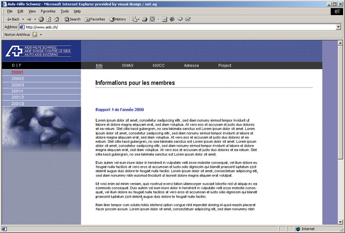The height and width of the screenshot is (233, 345).
Task: Click the vertical scrollbar thumb
Action: point(340,102)
